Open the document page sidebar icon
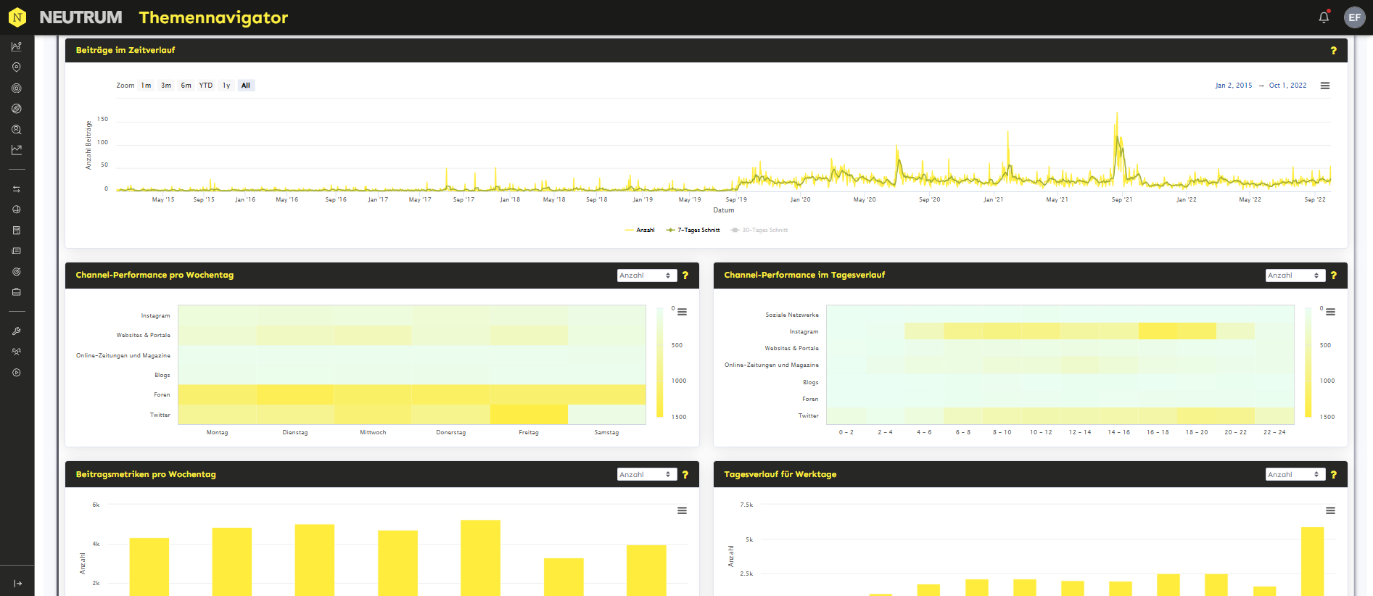 [x=17, y=231]
